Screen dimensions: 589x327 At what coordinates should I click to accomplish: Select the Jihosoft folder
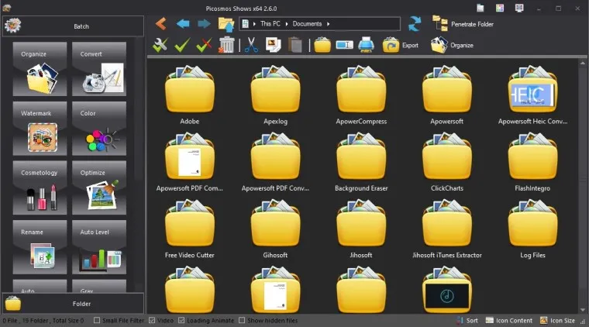tap(361, 229)
